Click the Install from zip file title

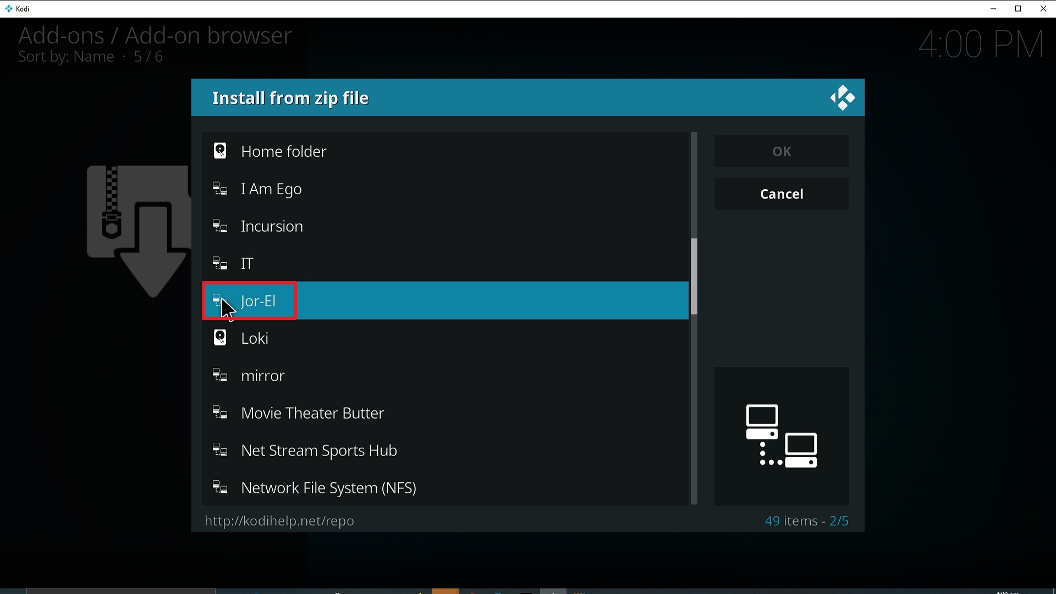[x=290, y=98]
